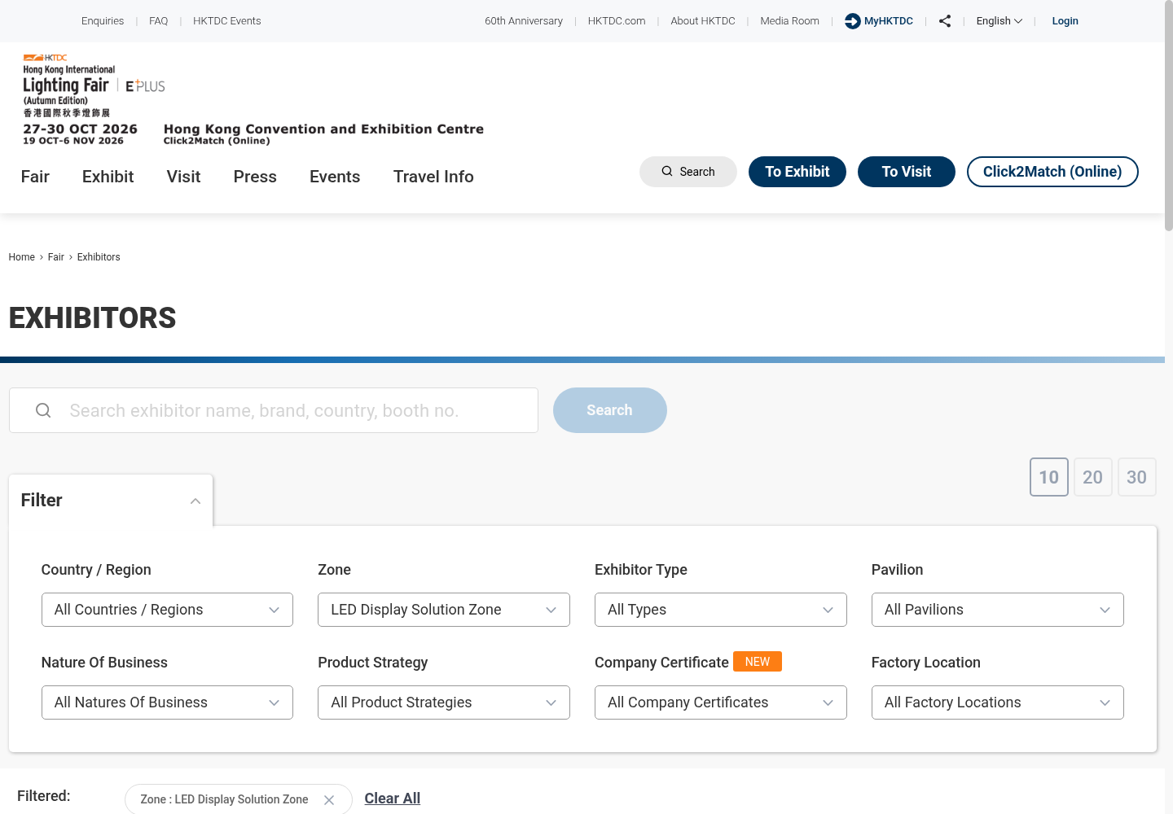Change language via English dropdown
Viewport: 1173px width, 814px height.
(999, 21)
